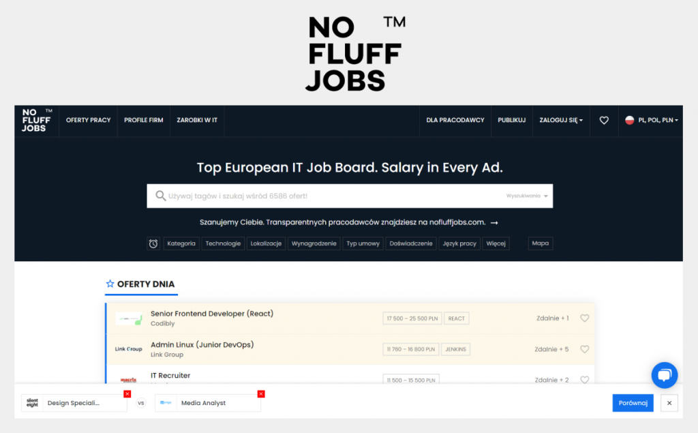The height and width of the screenshot is (433, 698).
Task: Click the Codibly company name
Action: tap(162, 323)
